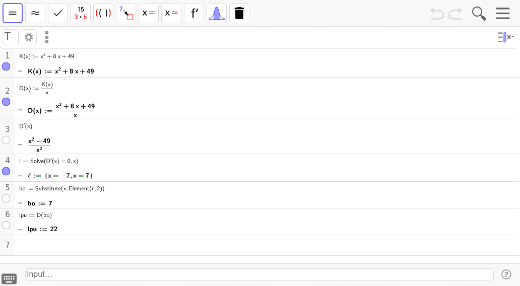
Task: Click the Redo arrow
Action: (x=456, y=14)
